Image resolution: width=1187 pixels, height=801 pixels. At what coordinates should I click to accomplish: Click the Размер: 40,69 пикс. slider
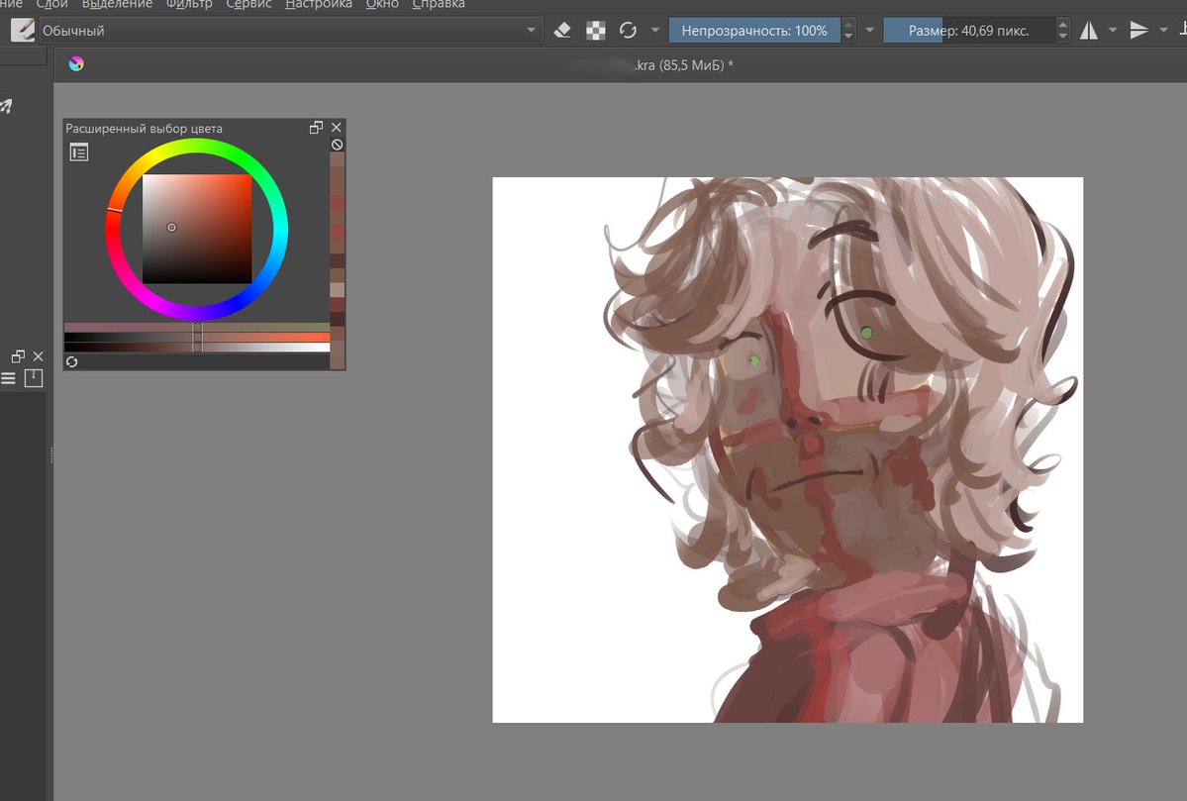[x=969, y=31]
